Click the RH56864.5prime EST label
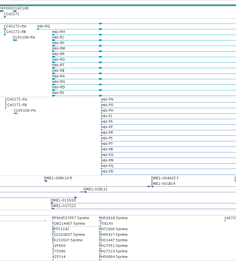The height and width of the screenshot is (261, 236). (113, 257)
